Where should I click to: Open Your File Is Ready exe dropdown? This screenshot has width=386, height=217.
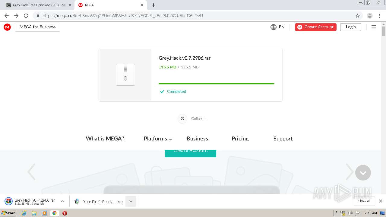(x=131, y=201)
